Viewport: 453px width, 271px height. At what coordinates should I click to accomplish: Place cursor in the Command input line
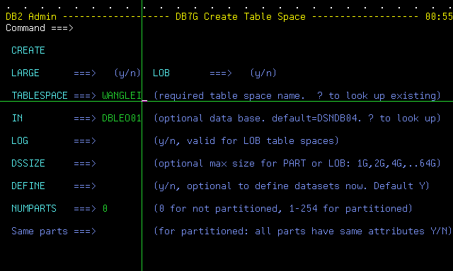pyautogui.click(x=263, y=28)
